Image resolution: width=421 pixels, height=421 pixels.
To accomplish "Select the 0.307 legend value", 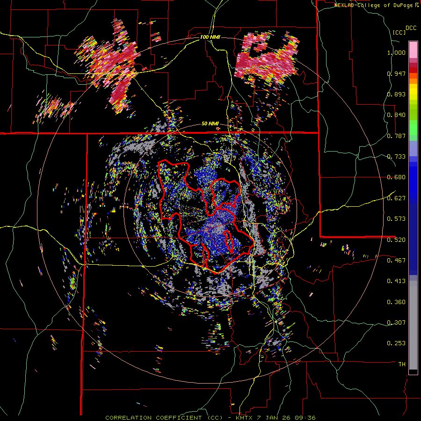I will [x=396, y=322].
